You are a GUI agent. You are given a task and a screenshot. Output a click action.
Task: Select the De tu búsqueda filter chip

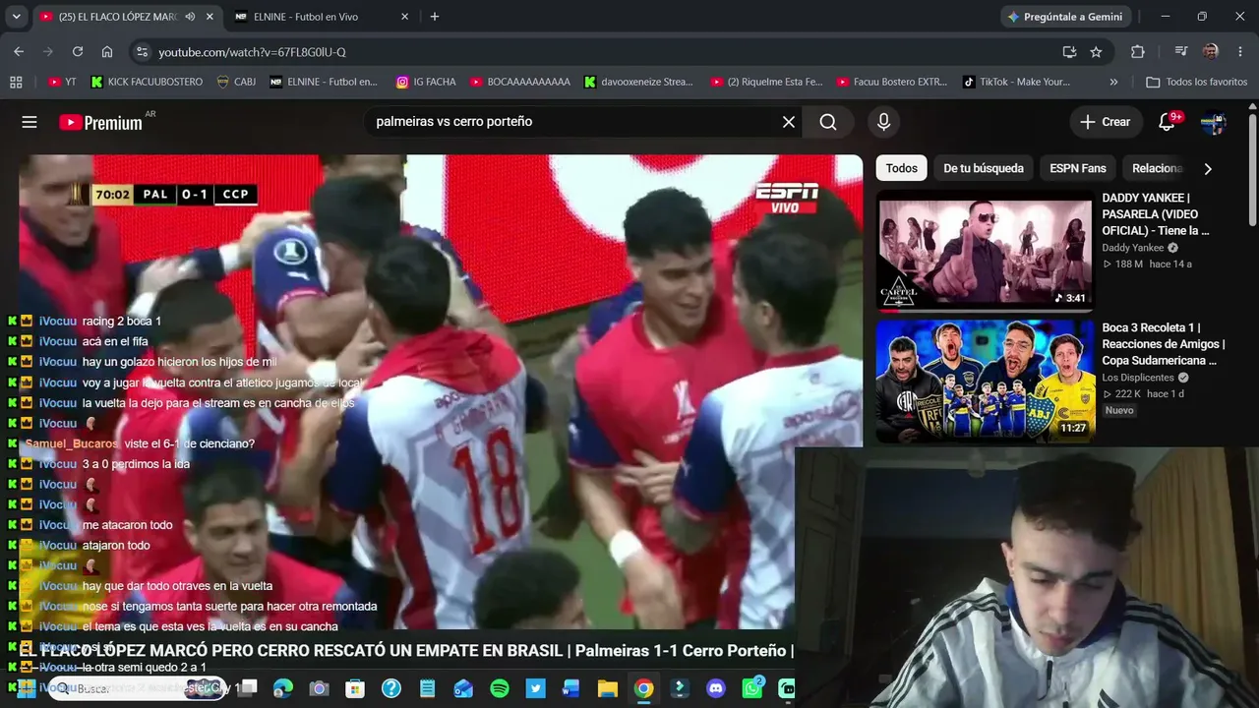[984, 168]
